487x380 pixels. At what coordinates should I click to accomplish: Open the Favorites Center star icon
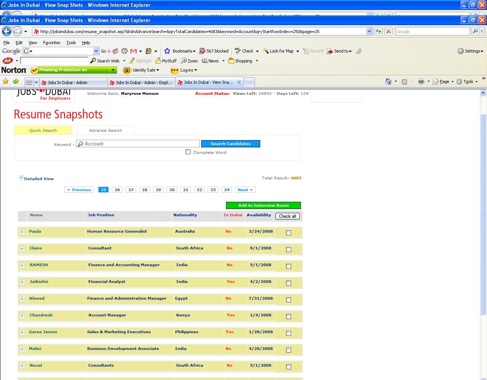[5, 81]
